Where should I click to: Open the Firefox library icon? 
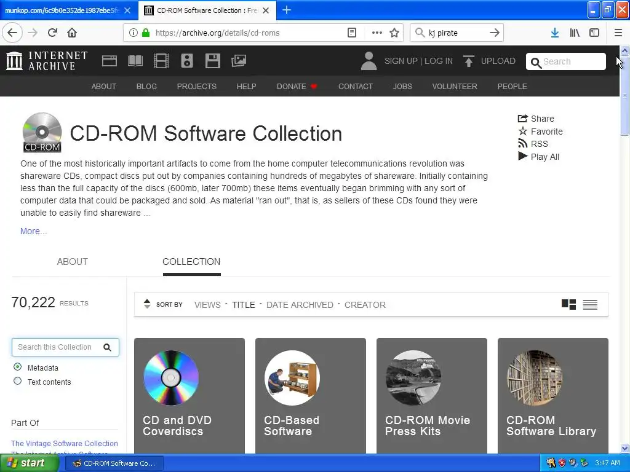coord(575,33)
